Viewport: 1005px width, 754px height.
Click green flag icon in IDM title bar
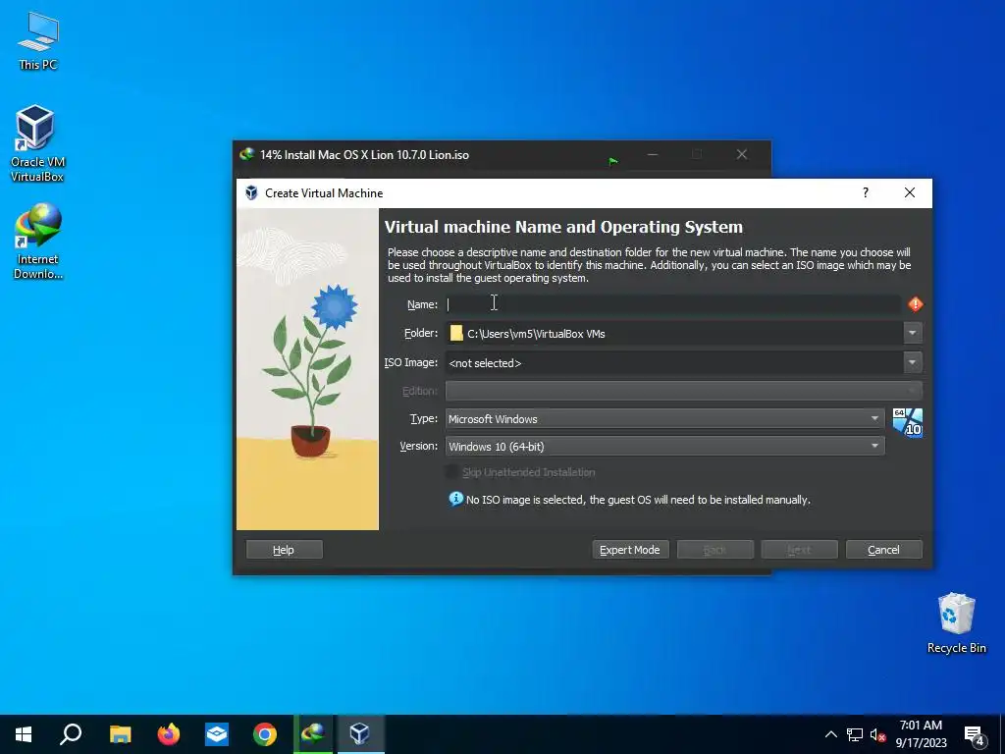[x=612, y=161]
